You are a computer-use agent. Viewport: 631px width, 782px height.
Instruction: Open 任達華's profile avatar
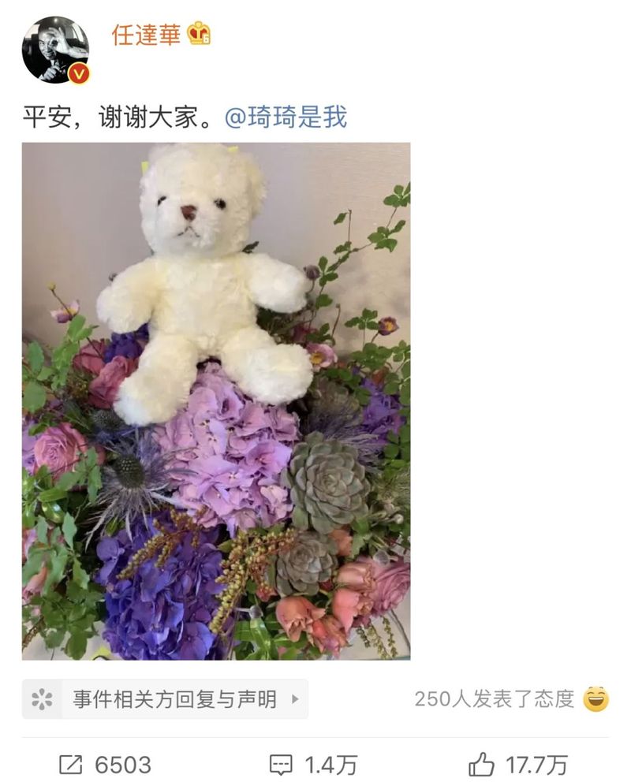[55, 50]
